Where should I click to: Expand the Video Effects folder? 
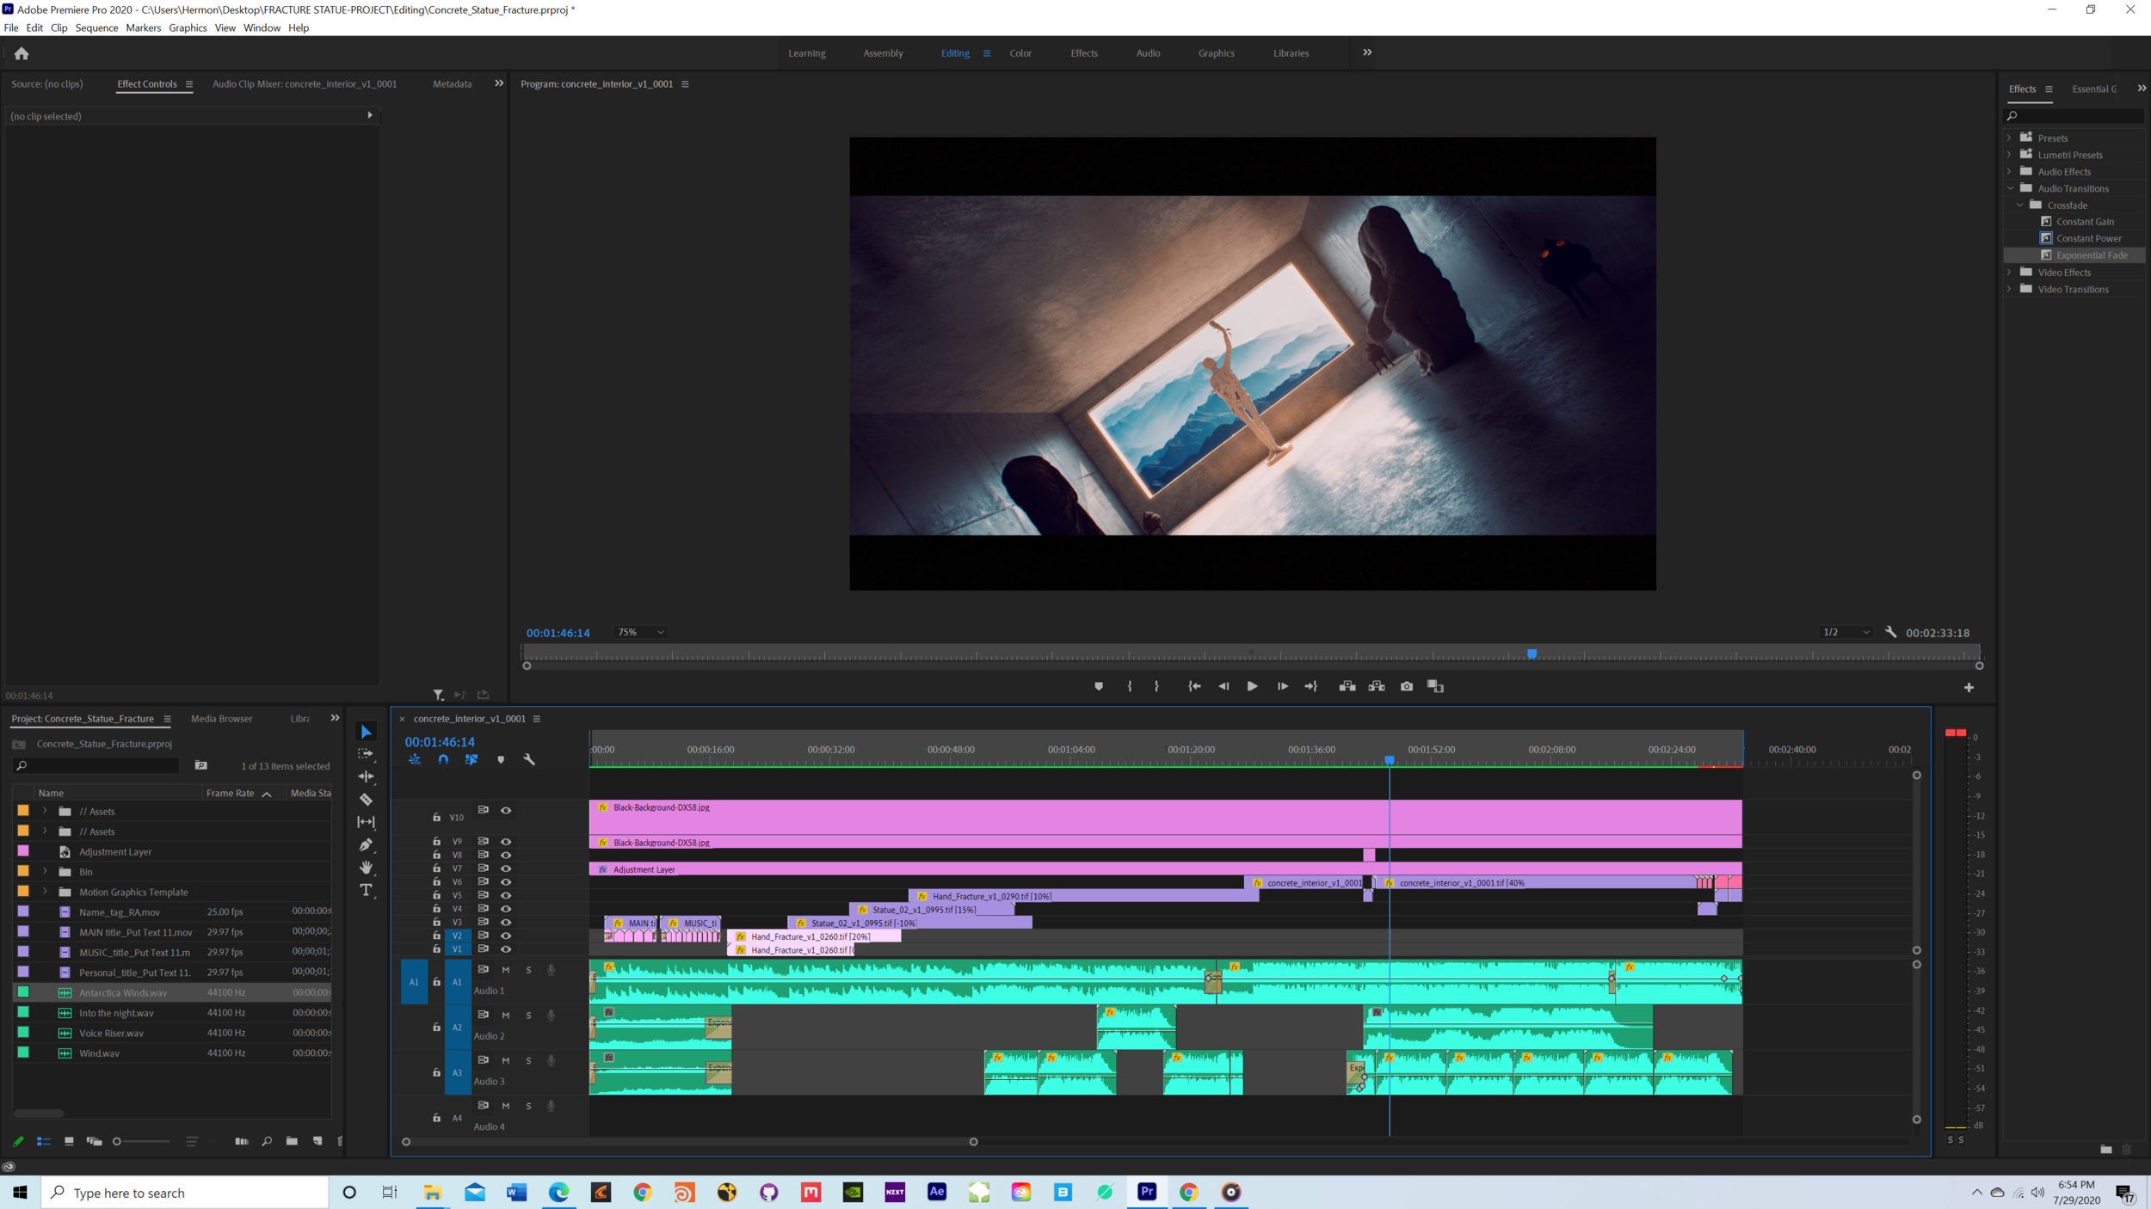(2010, 272)
